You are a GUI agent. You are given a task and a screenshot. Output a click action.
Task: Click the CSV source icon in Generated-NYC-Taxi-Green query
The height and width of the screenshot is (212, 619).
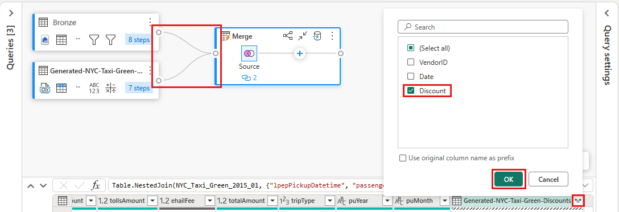[x=44, y=88]
